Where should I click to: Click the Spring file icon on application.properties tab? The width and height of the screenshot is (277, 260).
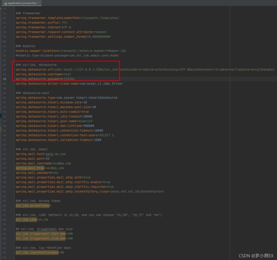5,3
